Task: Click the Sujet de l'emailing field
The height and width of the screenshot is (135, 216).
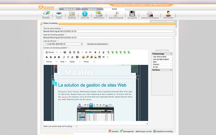Action: click(x=108, y=37)
